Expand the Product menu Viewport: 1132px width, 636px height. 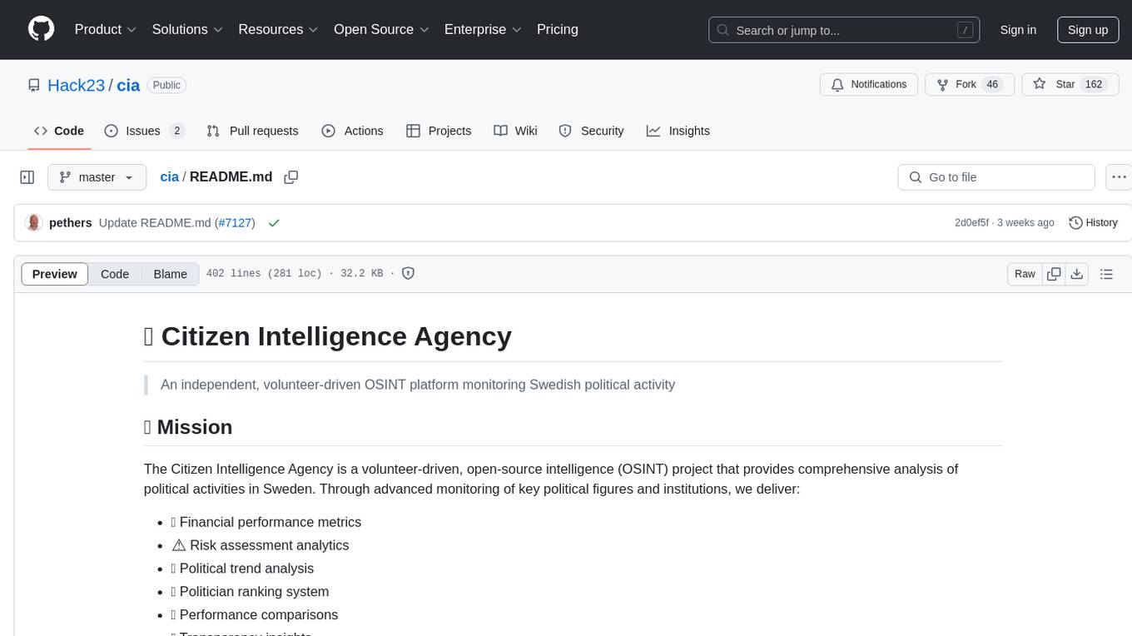point(106,29)
